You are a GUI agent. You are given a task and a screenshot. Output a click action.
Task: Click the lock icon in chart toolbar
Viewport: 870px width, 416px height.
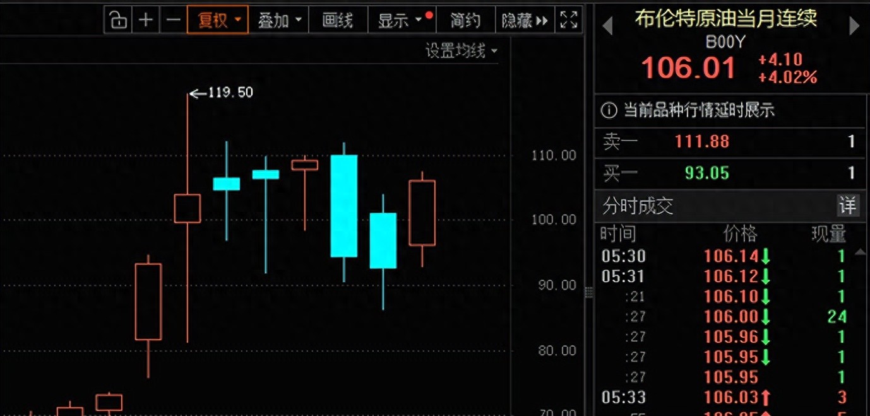coord(118,20)
